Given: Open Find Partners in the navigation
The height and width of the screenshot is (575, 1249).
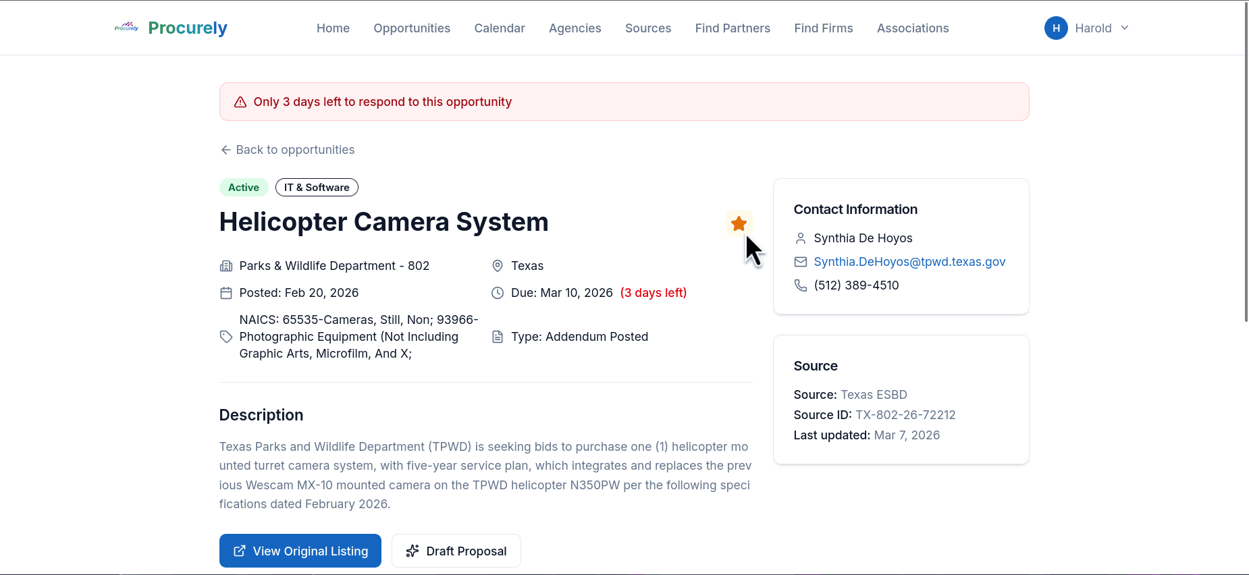Looking at the screenshot, I should tap(733, 28).
